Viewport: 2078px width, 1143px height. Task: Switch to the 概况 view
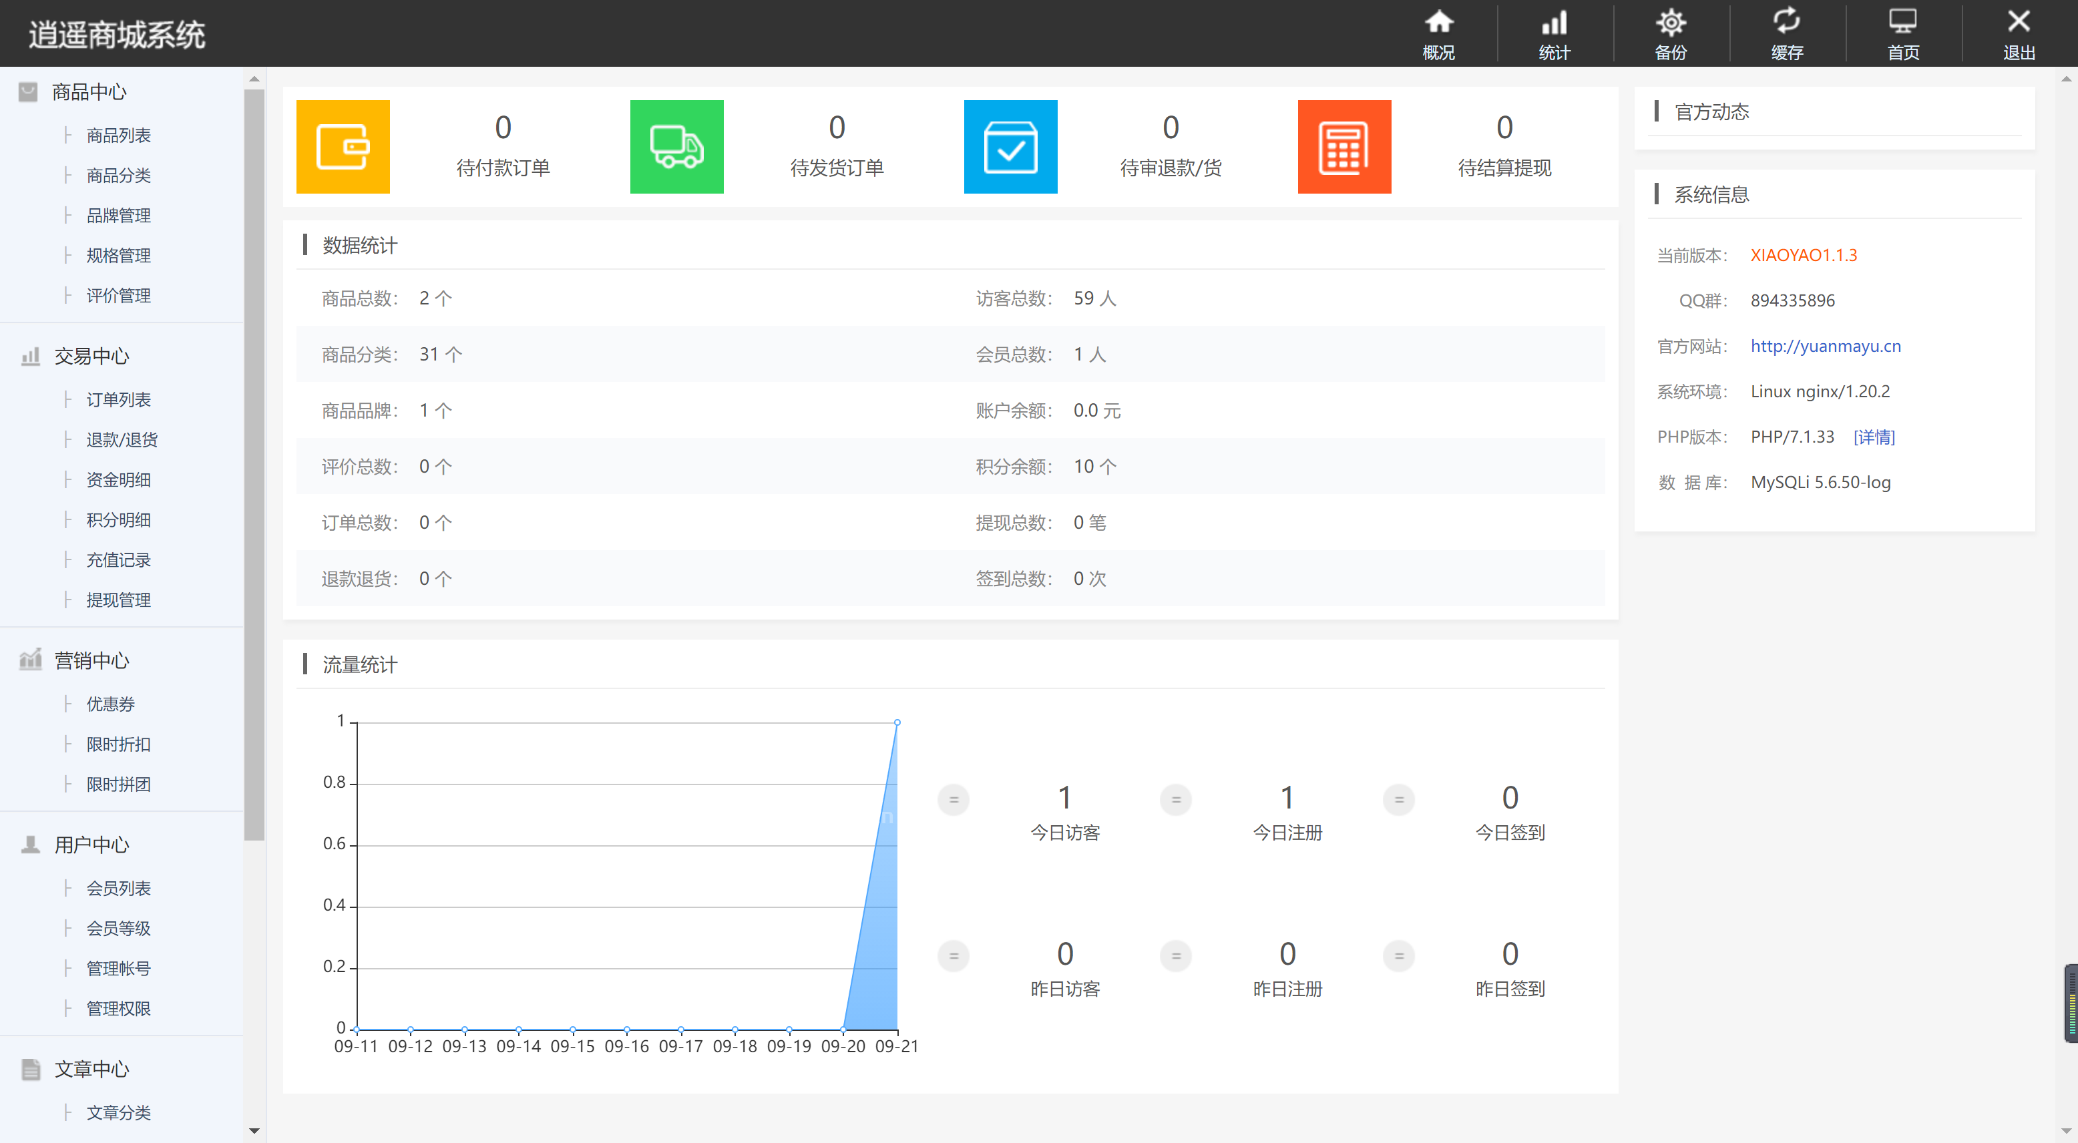pyautogui.click(x=1439, y=32)
